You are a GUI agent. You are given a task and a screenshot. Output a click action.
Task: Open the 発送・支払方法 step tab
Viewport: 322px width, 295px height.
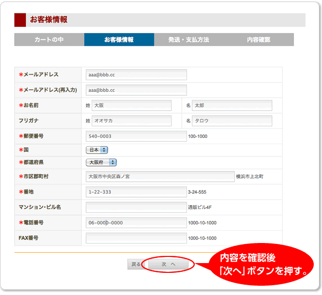(x=189, y=40)
